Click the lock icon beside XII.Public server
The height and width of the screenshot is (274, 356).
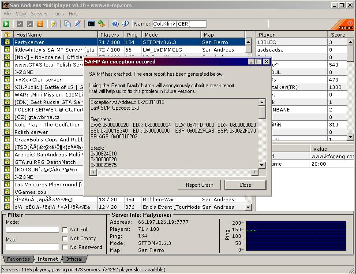click(x=7, y=87)
